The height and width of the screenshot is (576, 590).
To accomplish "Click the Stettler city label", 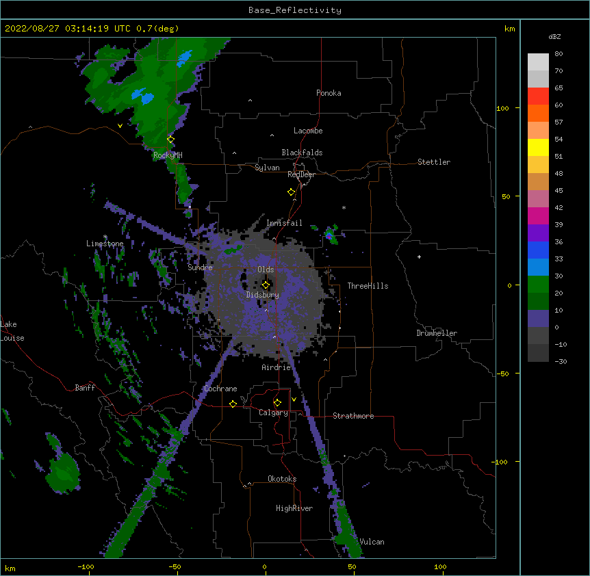I will [x=434, y=162].
